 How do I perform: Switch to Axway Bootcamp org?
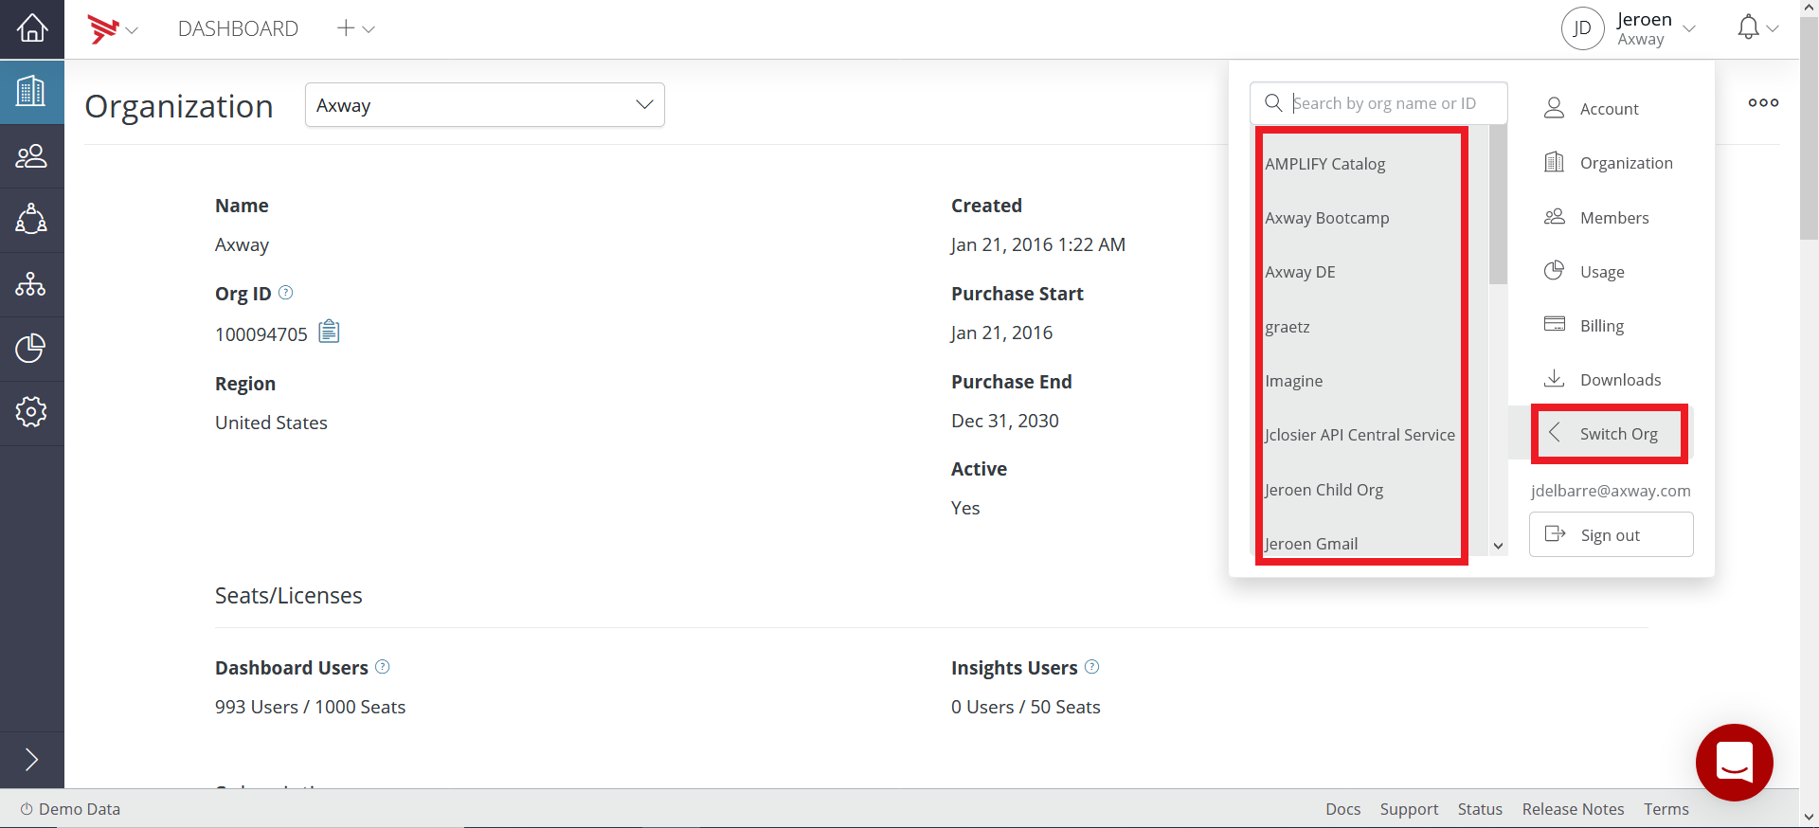click(x=1327, y=218)
